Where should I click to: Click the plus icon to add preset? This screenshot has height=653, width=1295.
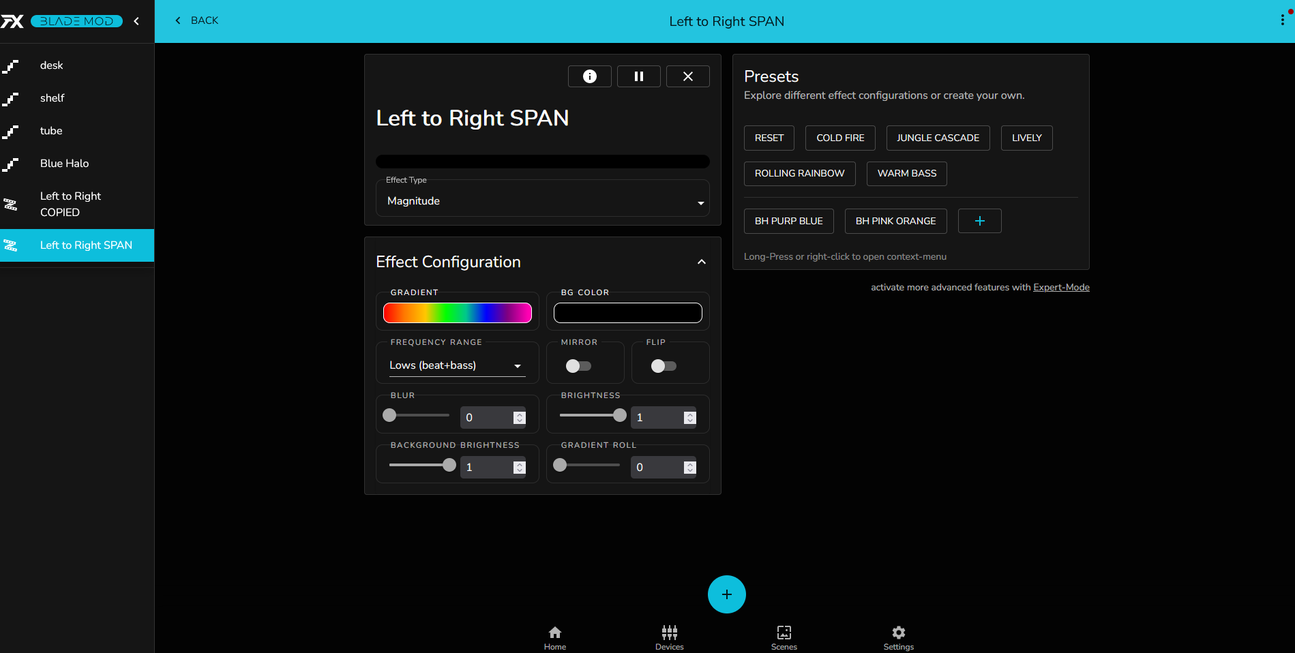pos(979,221)
